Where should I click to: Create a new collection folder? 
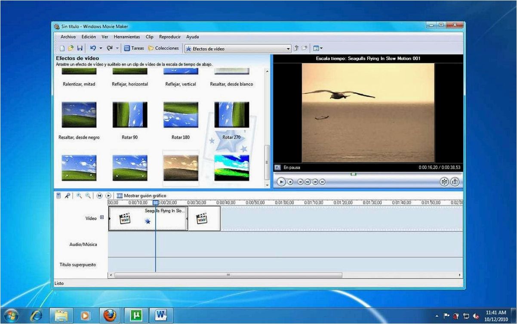[x=305, y=49]
